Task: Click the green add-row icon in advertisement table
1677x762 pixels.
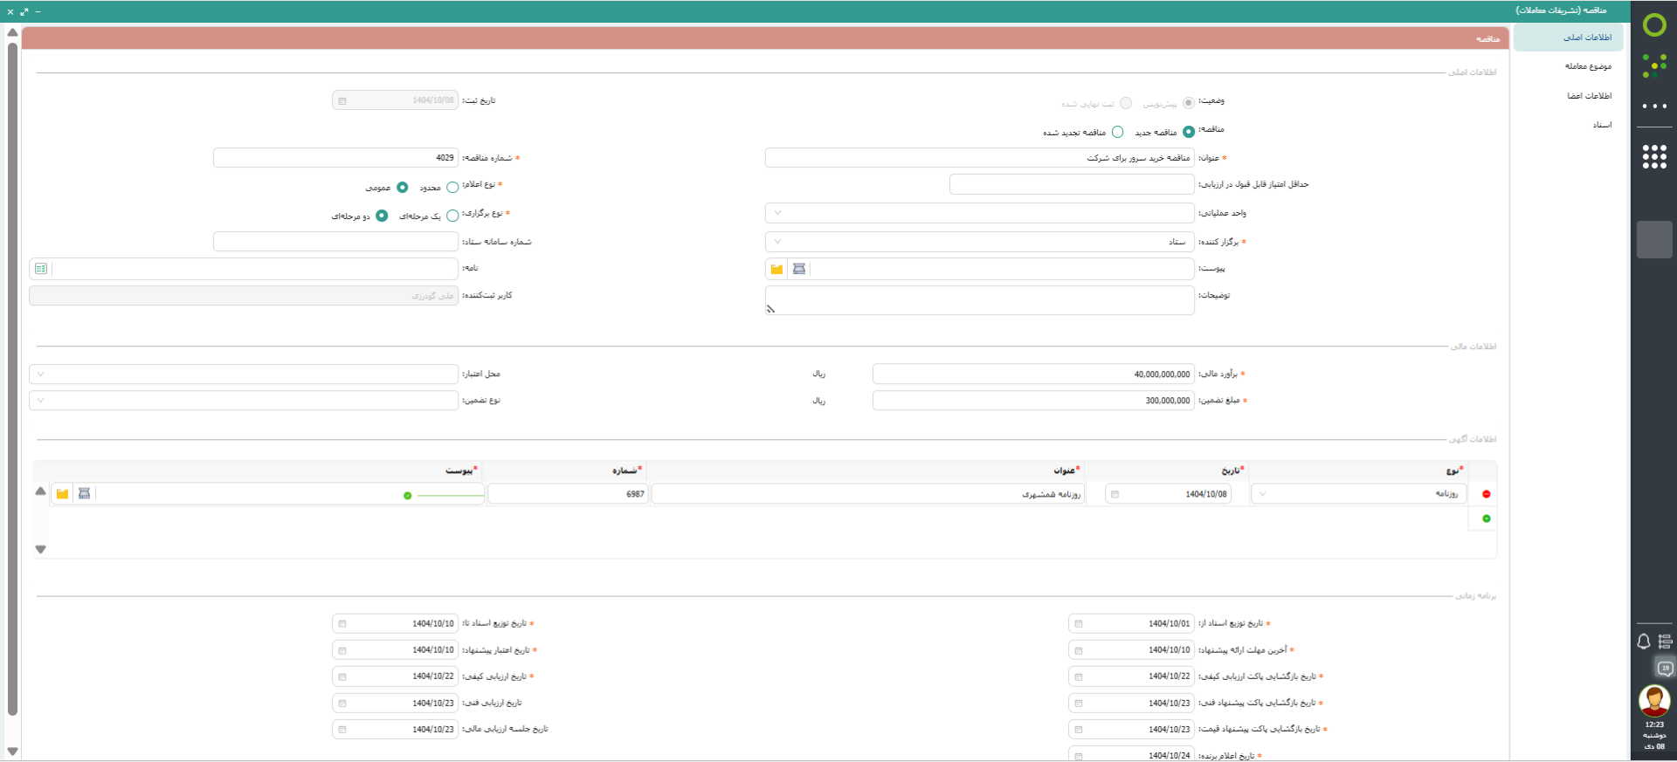Action: pyautogui.click(x=1486, y=518)
